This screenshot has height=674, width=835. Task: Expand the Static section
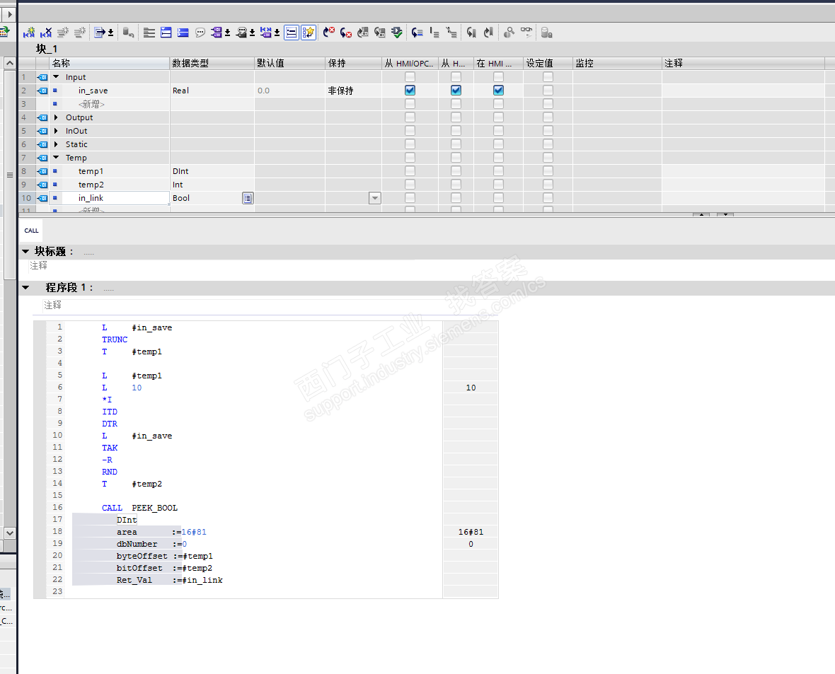coord(56,144)
